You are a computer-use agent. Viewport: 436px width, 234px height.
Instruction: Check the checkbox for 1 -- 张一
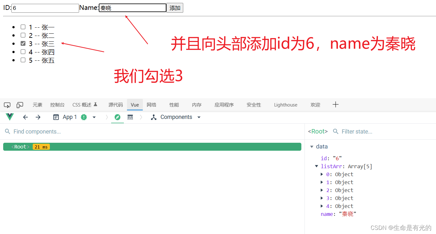click(x=23, y=27)
